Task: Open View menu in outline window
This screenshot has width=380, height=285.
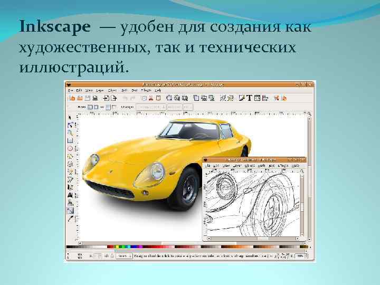Action: click(x=226, y=166)
